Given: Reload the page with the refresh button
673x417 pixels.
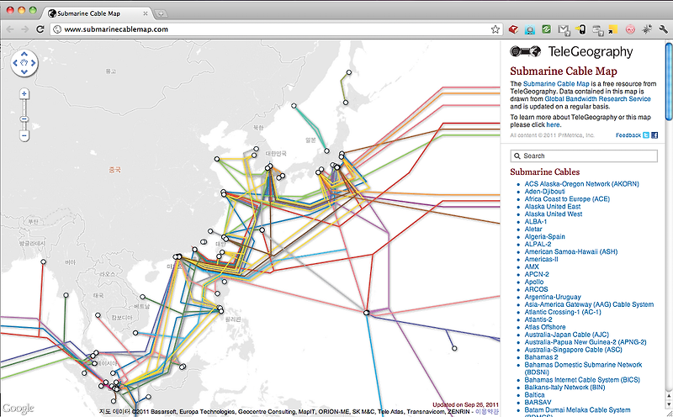Looking at the screenshot, I should (40, 29).
